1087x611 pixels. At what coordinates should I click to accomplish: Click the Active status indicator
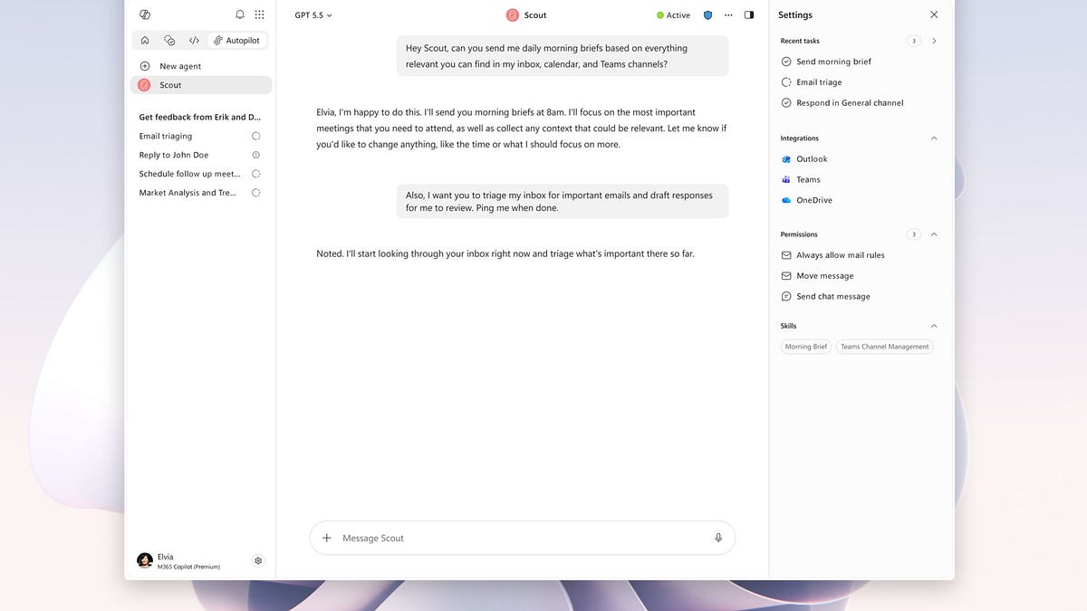(x=673, y=15)
